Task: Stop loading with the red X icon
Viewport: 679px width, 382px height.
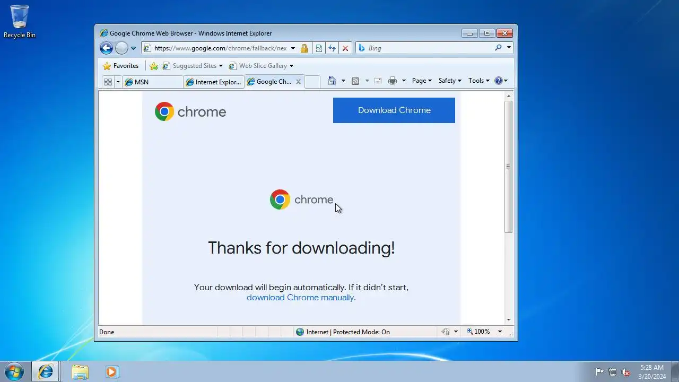Action: (345, 48)
